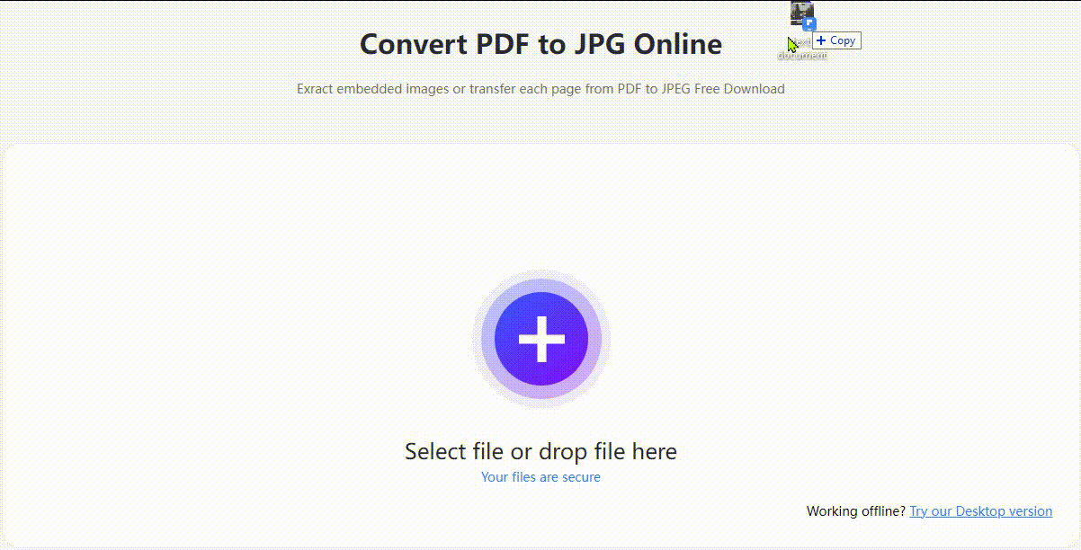Screen dimensions: 1081x550
Task: Click the Working offline? label
Action: [x=855, y=510]
